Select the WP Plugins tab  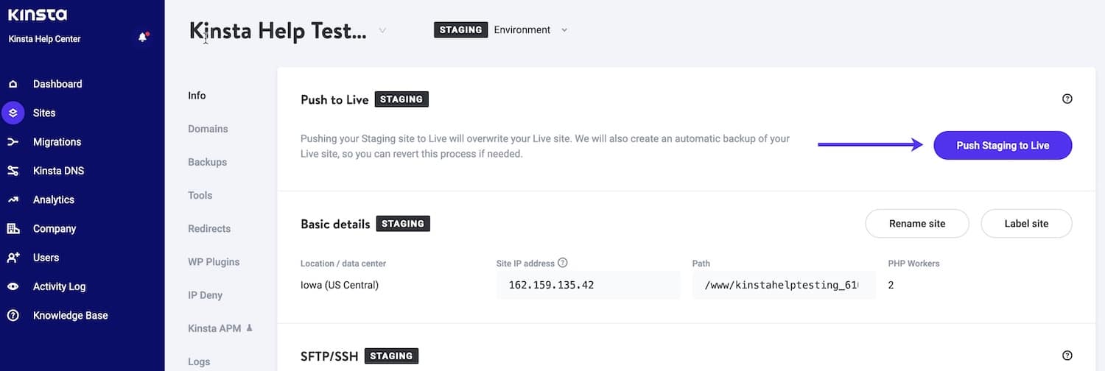pyautogui.click(x=214, y=262)
